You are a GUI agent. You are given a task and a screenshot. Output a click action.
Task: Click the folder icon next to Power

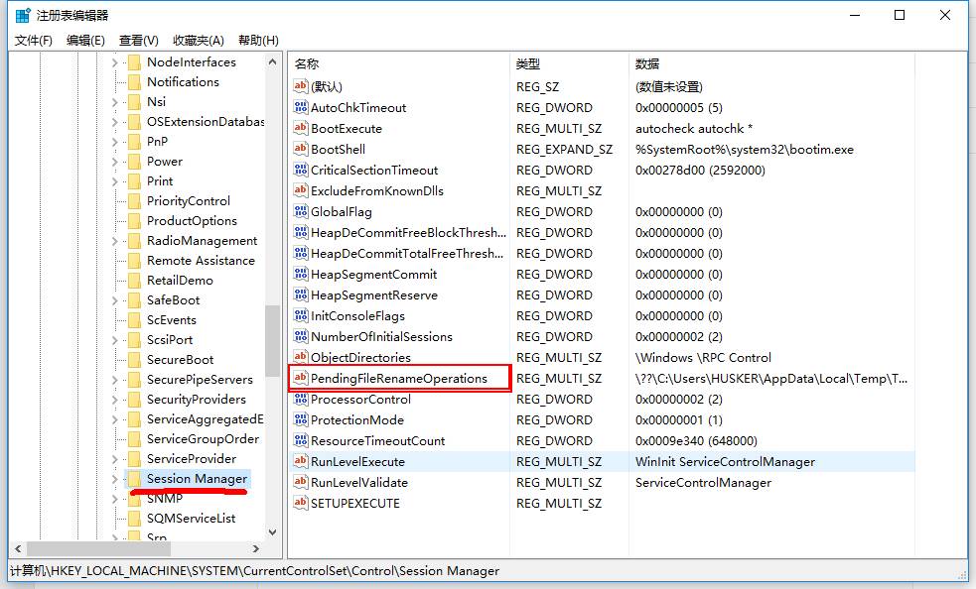(134, 162)
